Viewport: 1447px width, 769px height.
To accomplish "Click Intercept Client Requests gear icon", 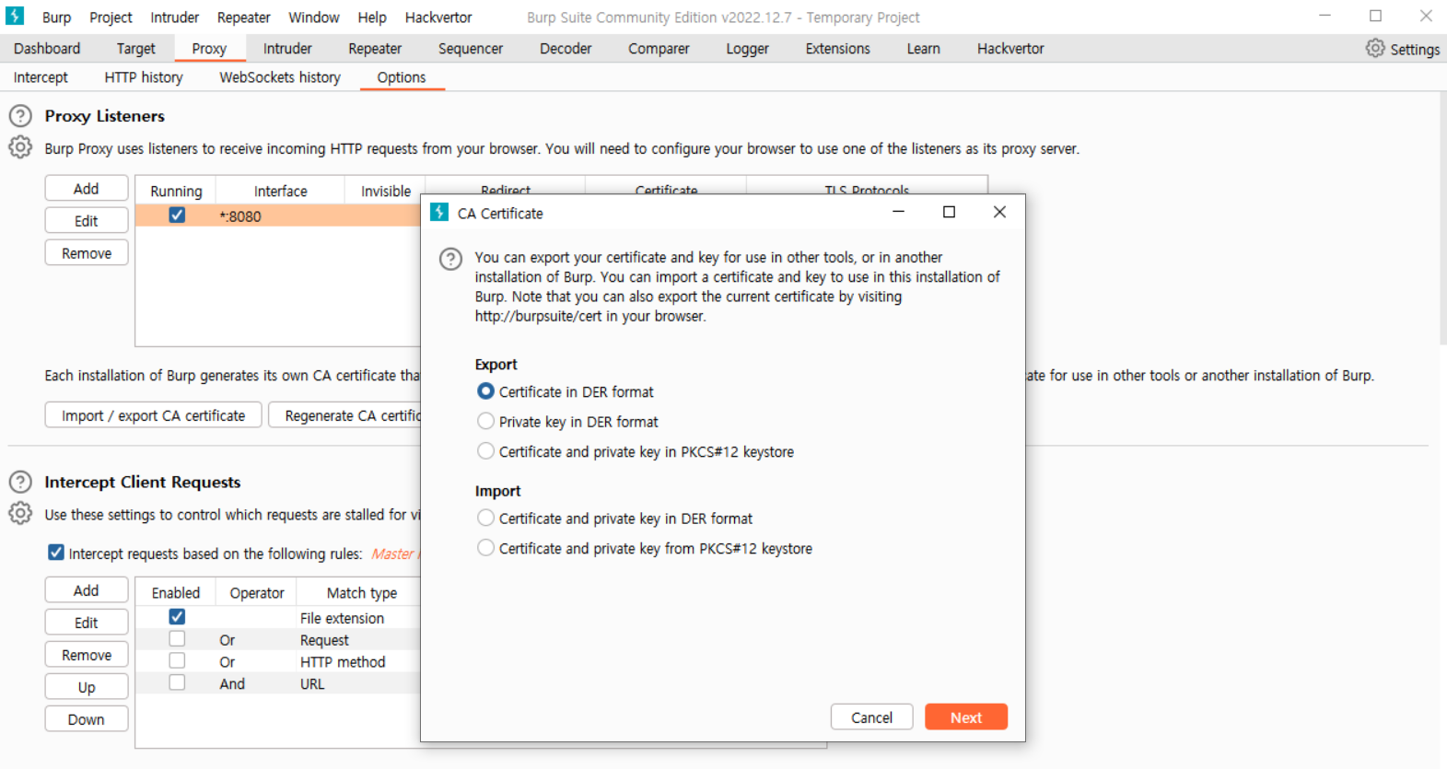I will click(x=20, y=513).
